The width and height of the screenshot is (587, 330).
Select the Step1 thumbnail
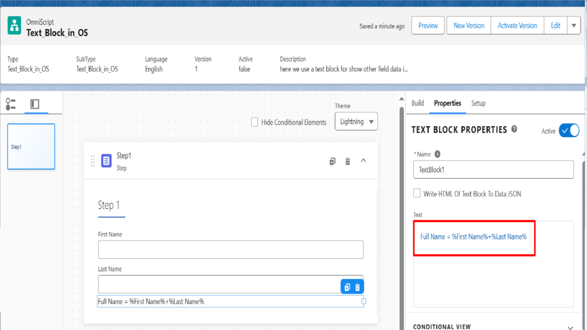pos(31,146)
